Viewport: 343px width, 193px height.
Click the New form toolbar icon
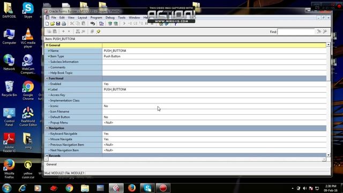[47, 24]
